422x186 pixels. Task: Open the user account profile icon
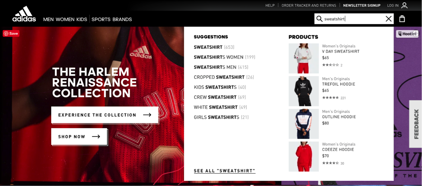(x=404, y=5)
